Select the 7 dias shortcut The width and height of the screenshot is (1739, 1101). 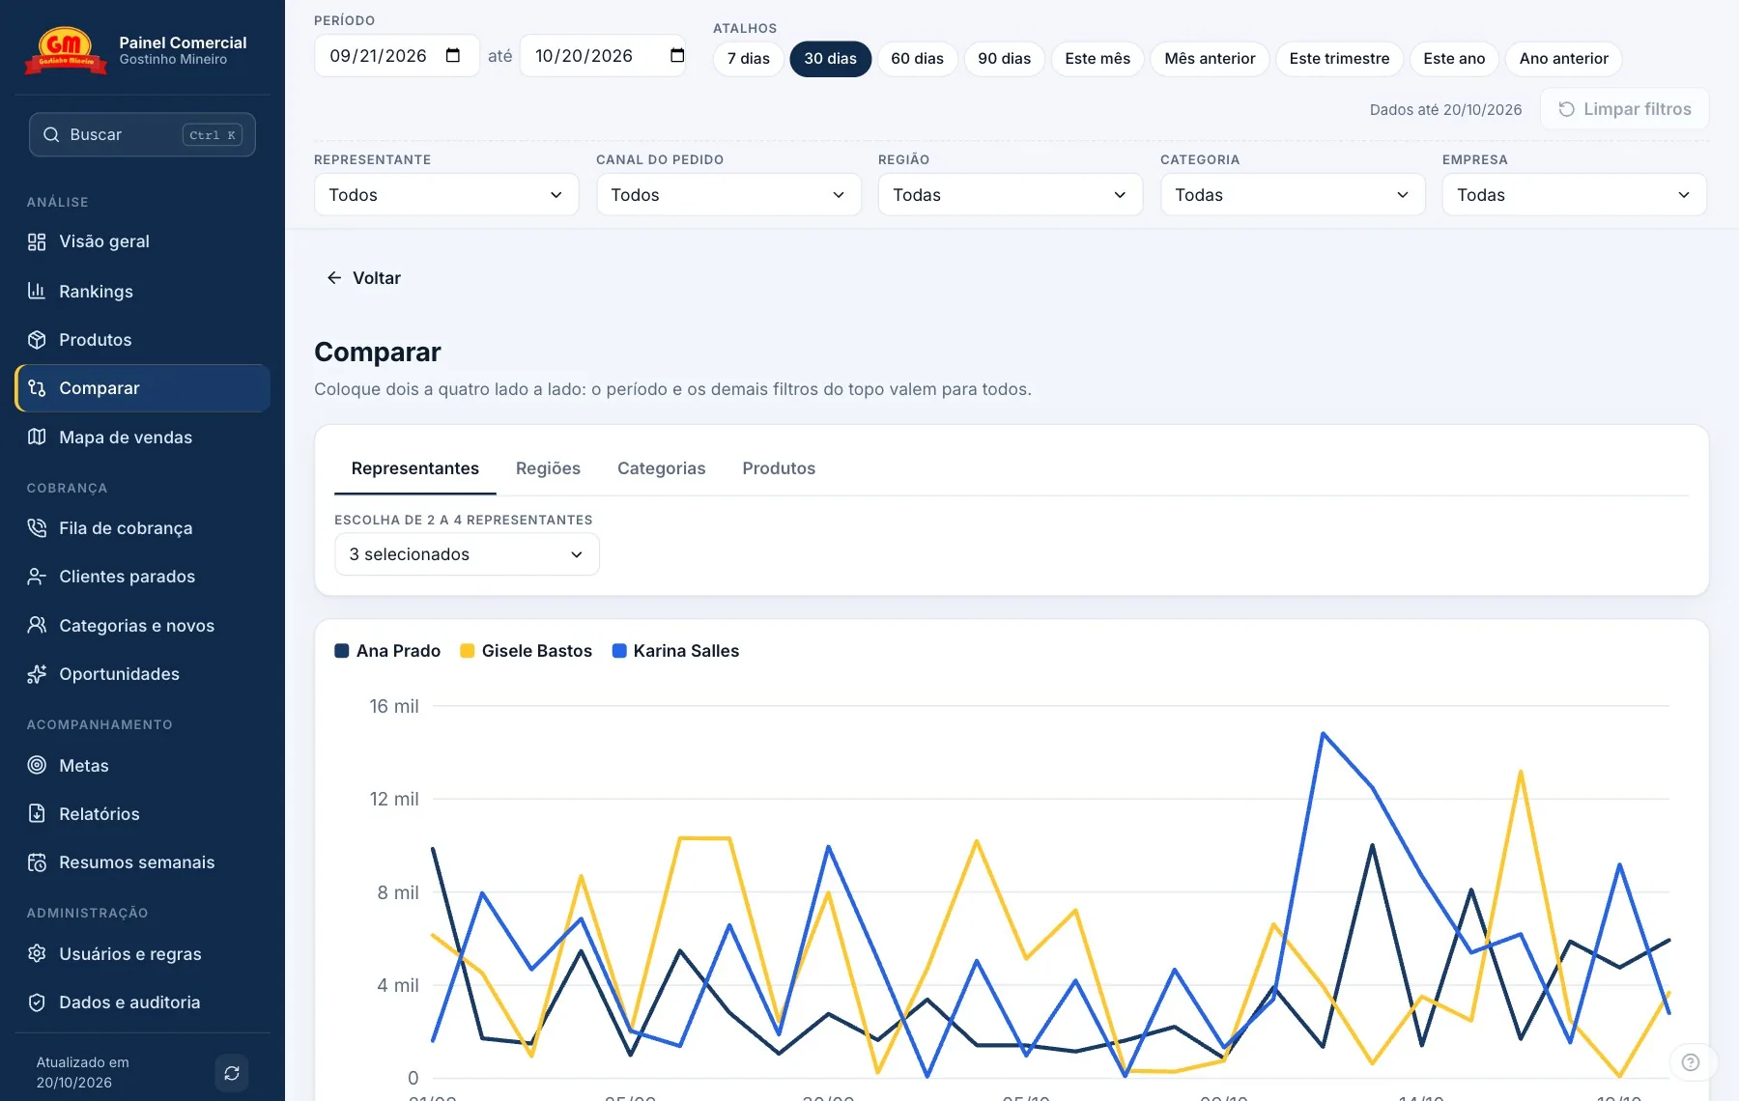pos(749,59)
